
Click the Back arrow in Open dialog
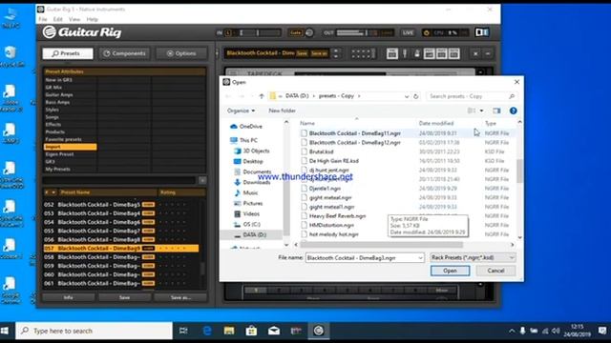coord(227,96)
